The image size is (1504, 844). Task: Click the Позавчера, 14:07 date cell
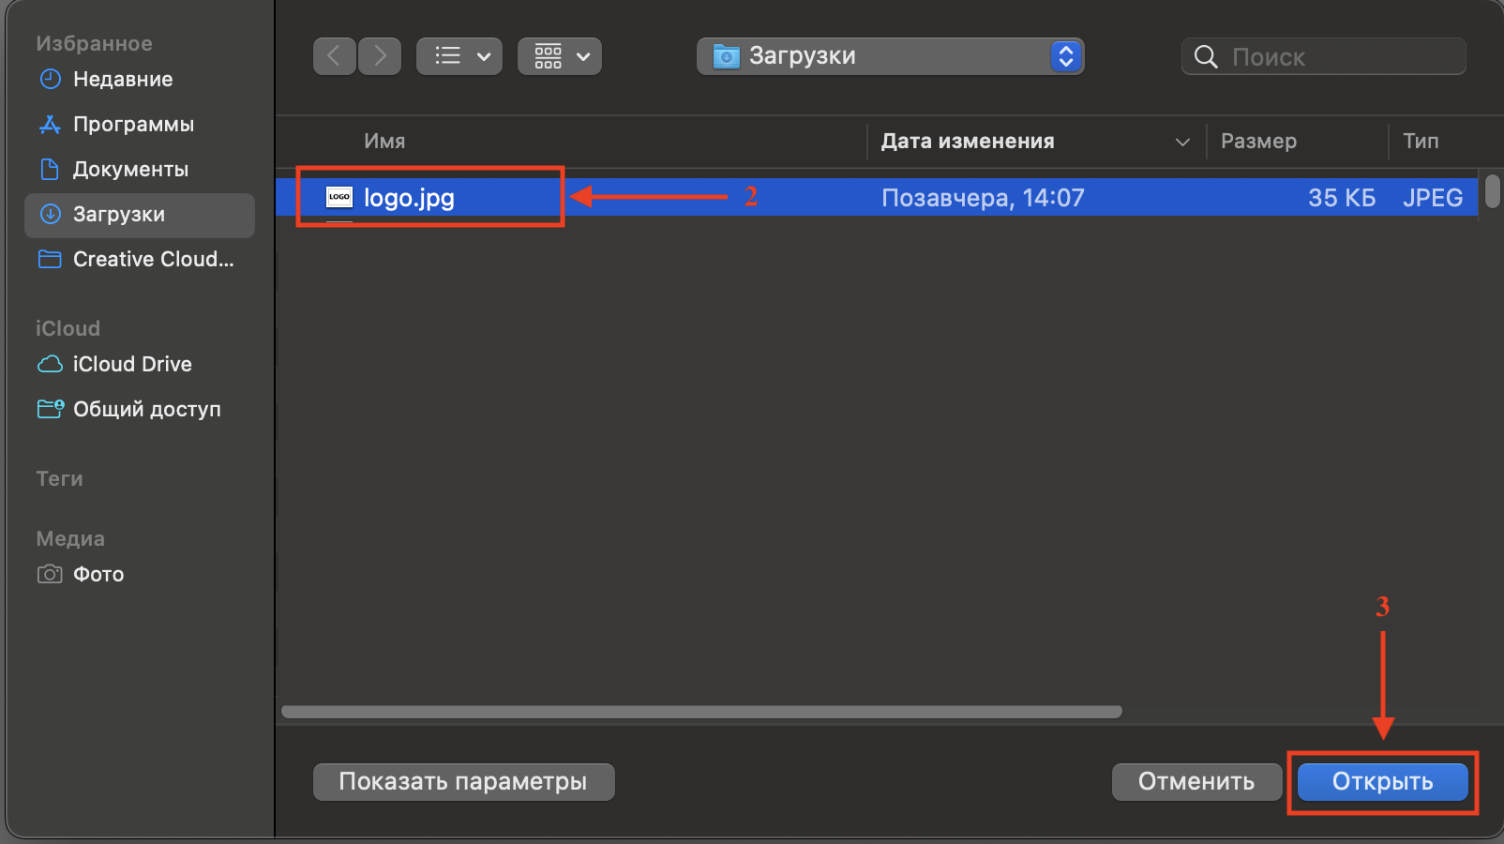[x=983, y=198]
